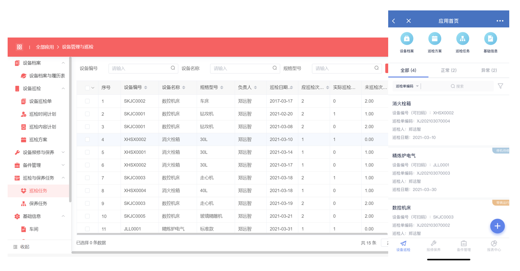Viewport: 520px width, 271px height.
Task: Click the 设备档案与履历表 icon
Action: coord(24,76)
